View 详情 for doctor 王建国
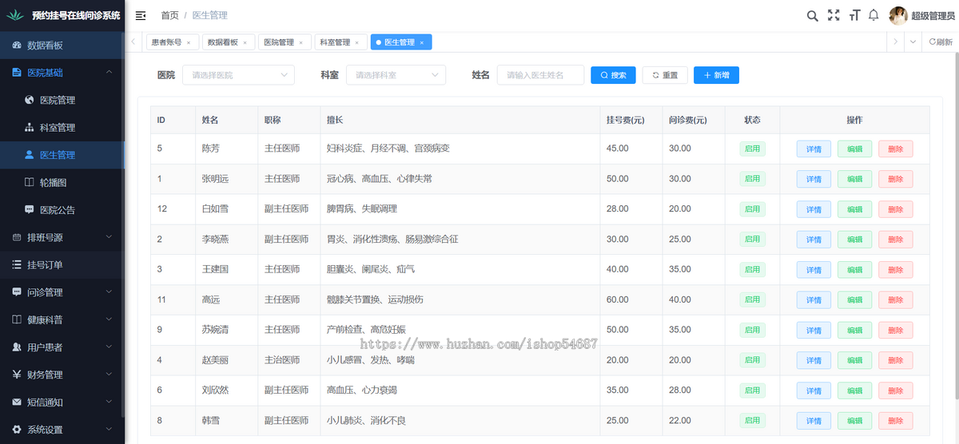This screenshot has height=444, width=959. [x=814, y=270]
